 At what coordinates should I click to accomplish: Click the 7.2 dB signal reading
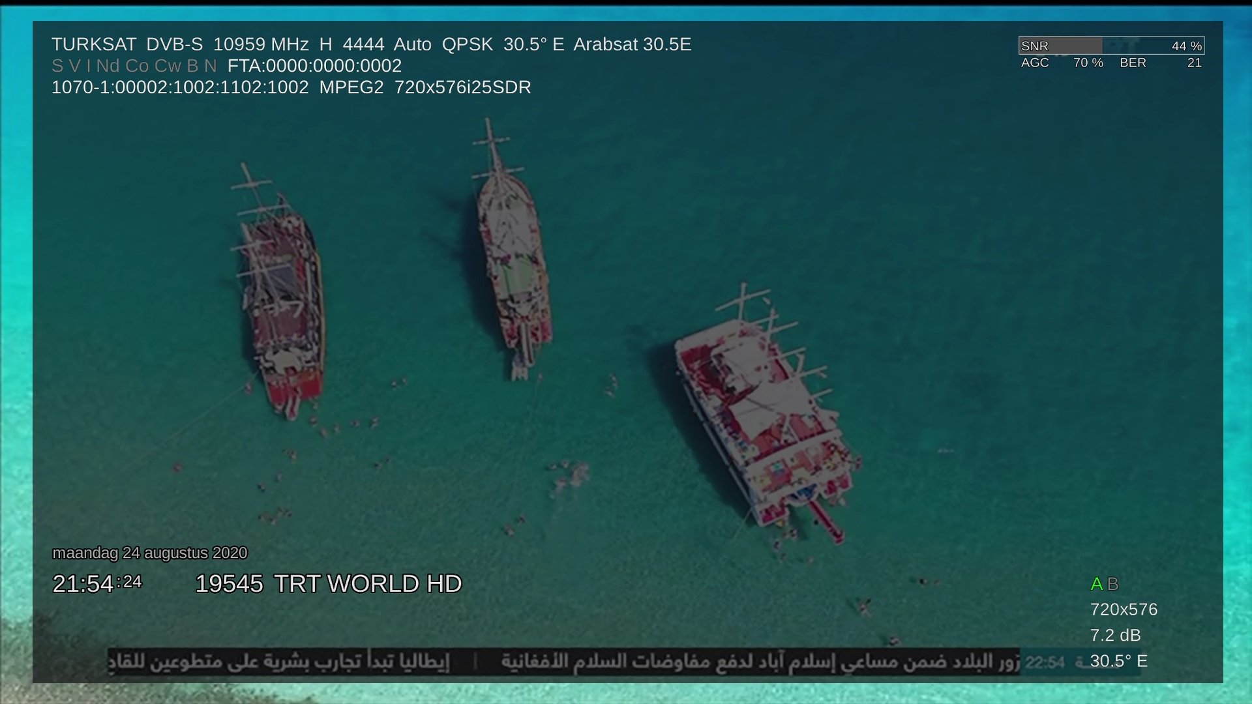(1115, 635)
